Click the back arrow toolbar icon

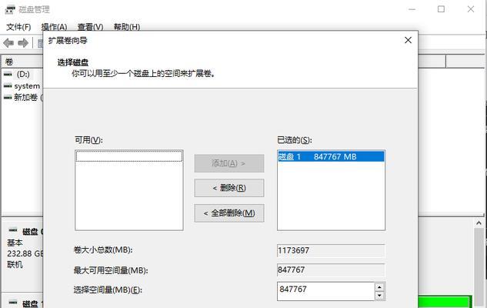tap(8, 43)
